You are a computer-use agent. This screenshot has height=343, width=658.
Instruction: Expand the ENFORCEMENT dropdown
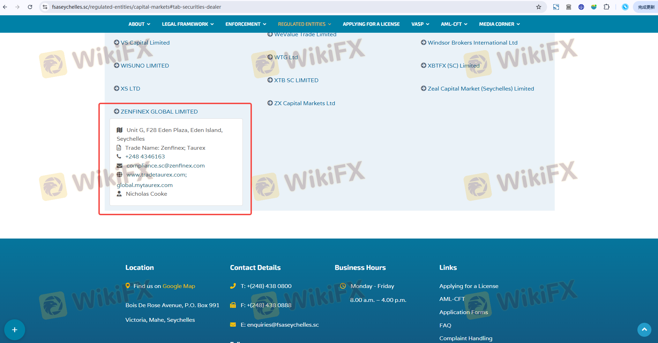(245, 24)
